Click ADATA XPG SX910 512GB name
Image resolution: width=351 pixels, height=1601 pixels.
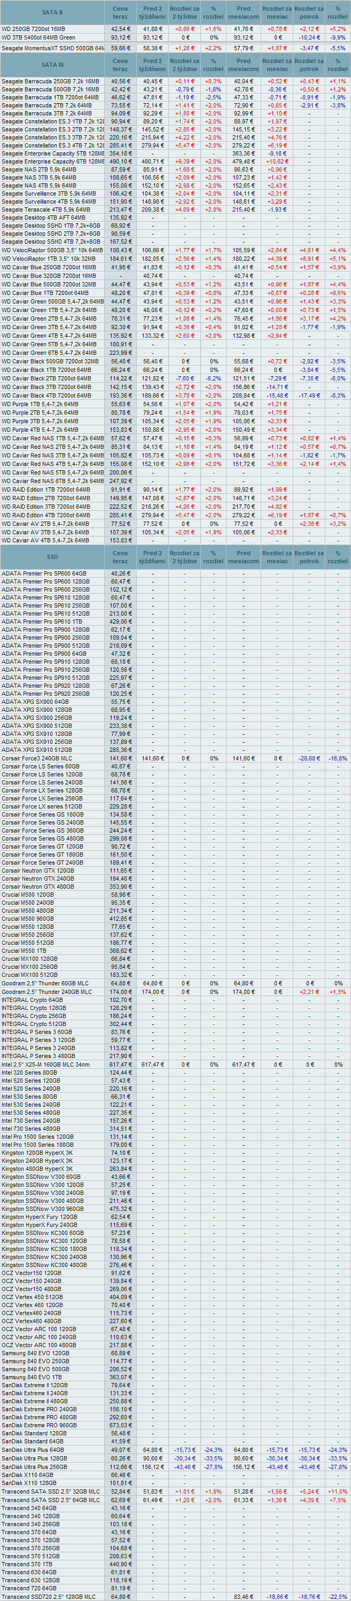[37, 750]
